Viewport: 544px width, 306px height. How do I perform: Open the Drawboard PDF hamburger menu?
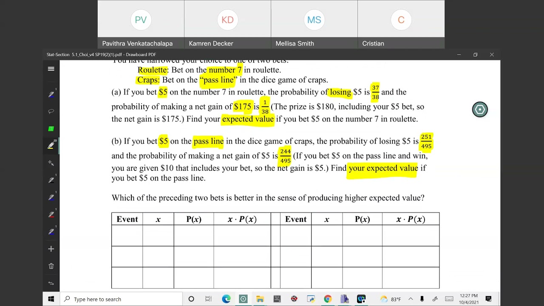[x=51, y=69]
